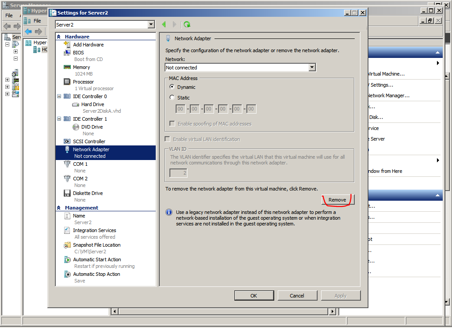
Task: Toggle Enable spoofing of MAC addresses
Action: [172, 124]
